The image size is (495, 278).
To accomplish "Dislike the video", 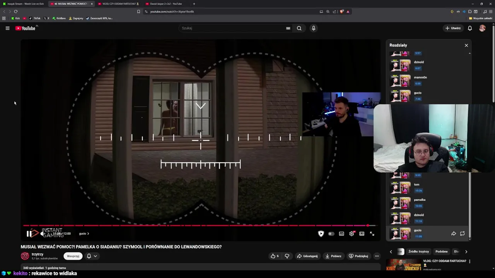I will click(x=287, y=256).
